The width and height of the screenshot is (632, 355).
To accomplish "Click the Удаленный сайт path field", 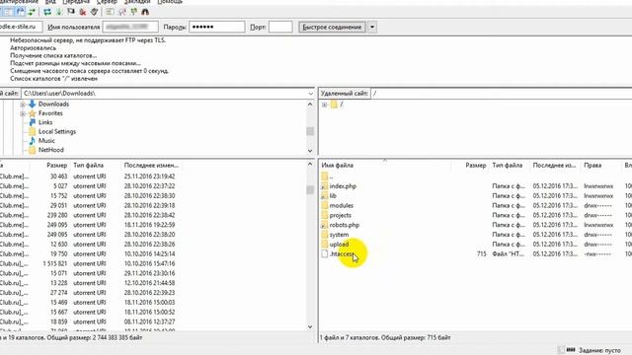I will coord(501,94).
